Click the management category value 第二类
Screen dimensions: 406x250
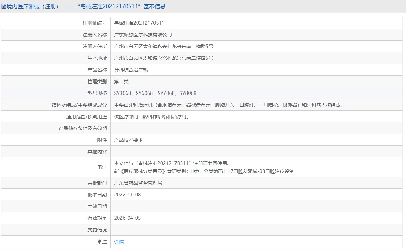pos(121,81)
